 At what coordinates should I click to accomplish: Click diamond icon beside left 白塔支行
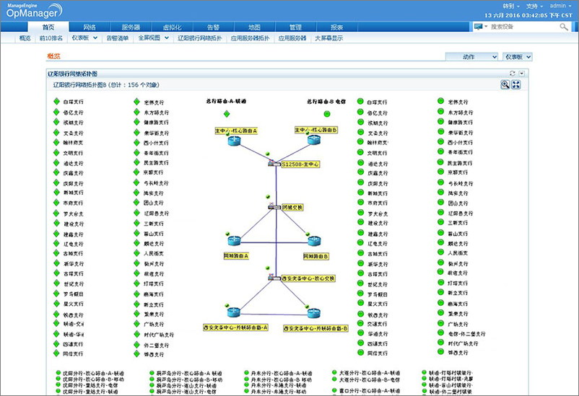[56, 101]
